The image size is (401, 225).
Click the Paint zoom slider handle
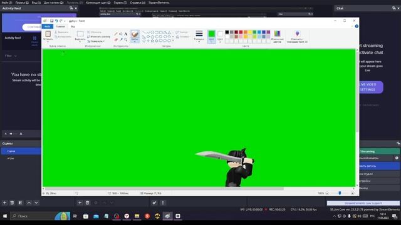340,193
